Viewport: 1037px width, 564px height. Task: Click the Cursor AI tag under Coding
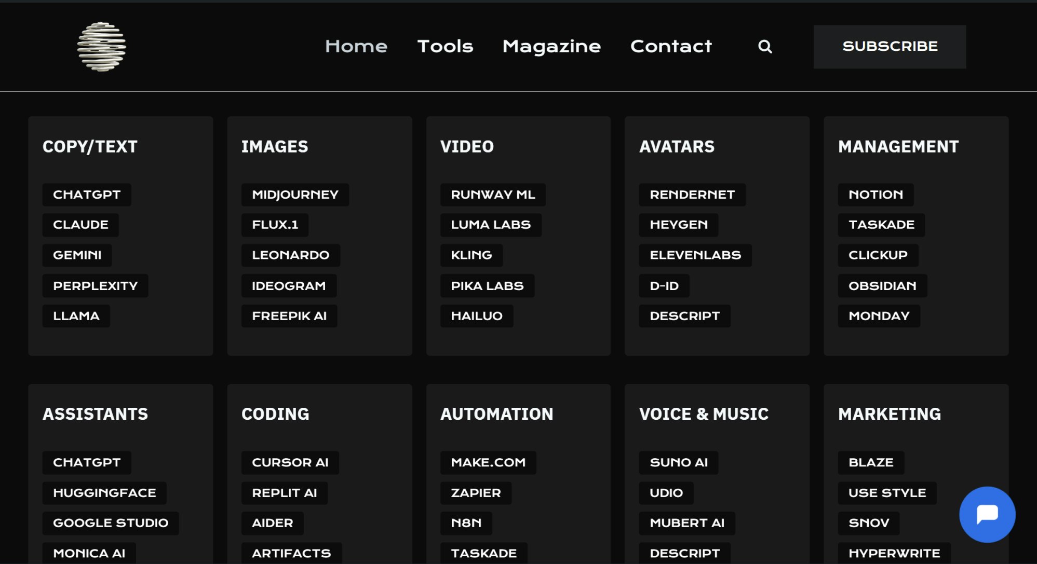click(290, 462)
